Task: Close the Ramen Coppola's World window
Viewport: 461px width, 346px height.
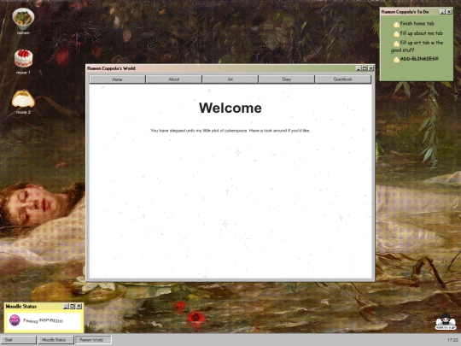Action: point(371,68)
